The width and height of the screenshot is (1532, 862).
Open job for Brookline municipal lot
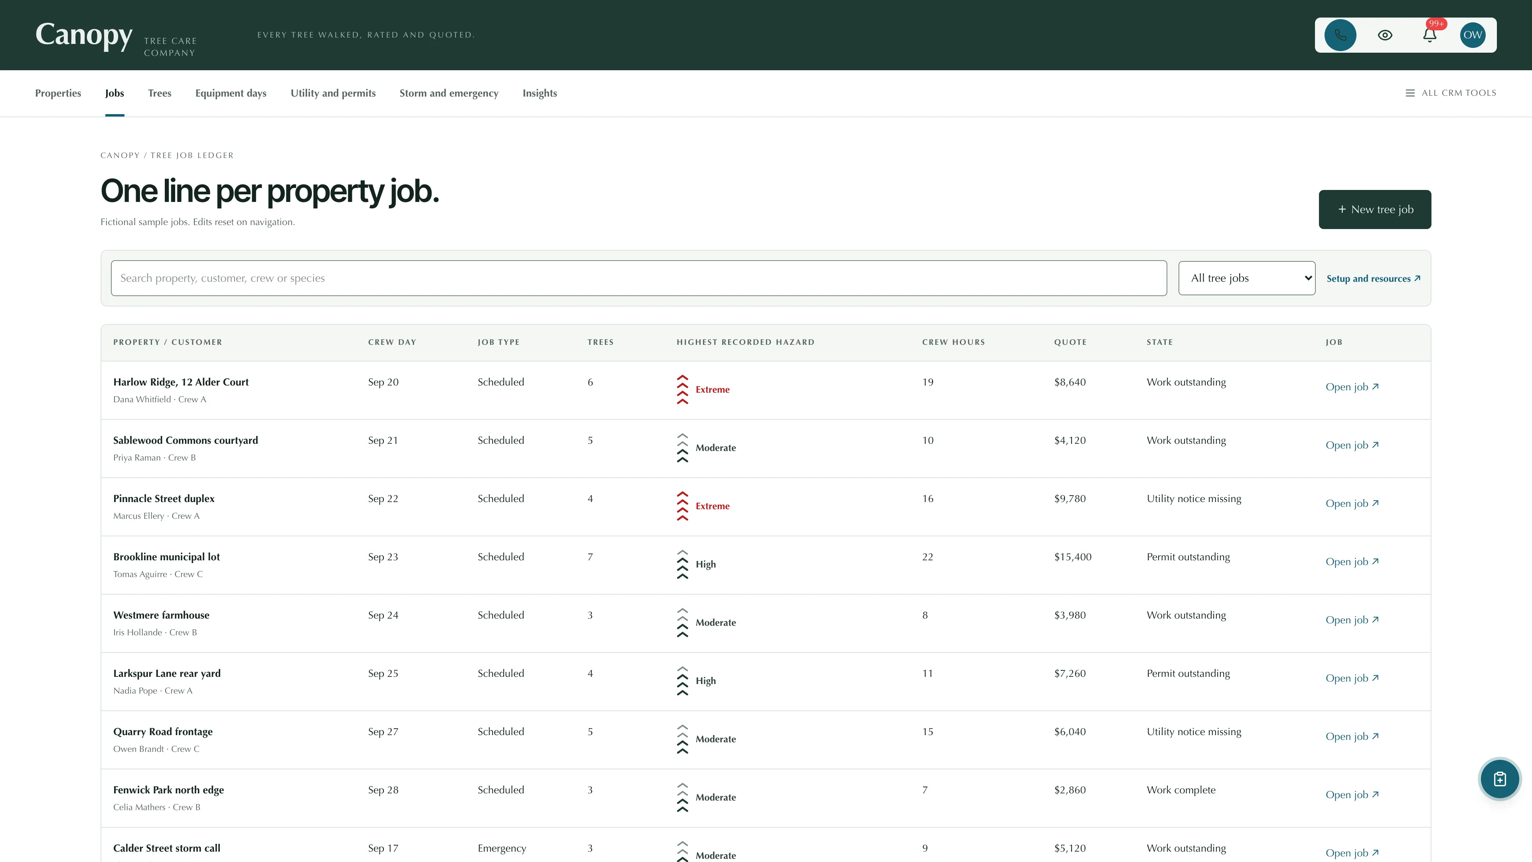click(1352, 561)
